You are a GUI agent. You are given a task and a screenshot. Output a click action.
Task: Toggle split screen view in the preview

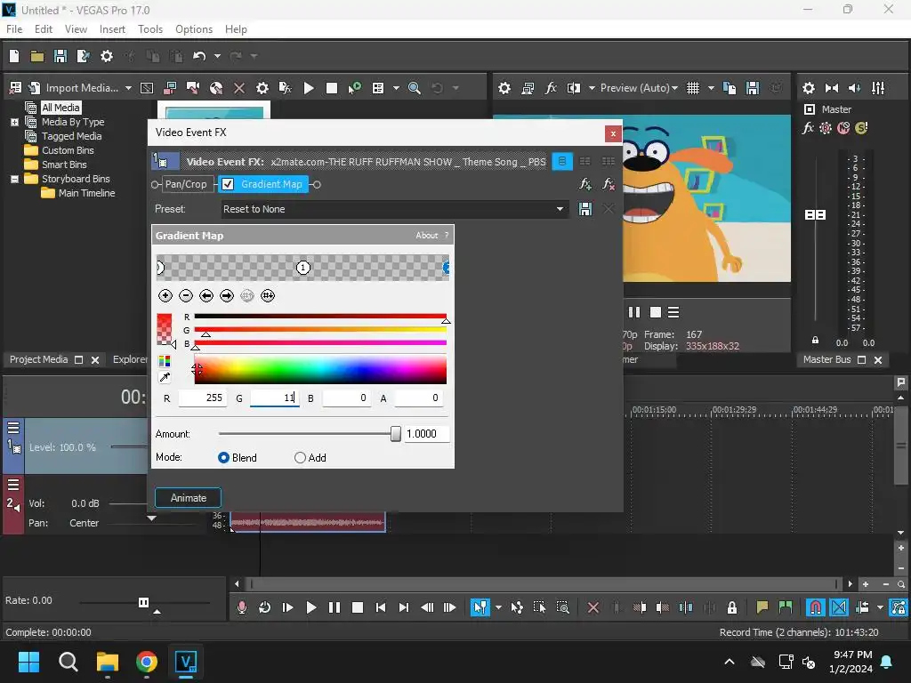pos(574,88)
